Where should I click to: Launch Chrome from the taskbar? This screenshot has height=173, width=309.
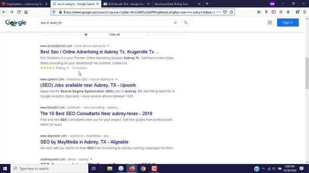click(143, 169)
